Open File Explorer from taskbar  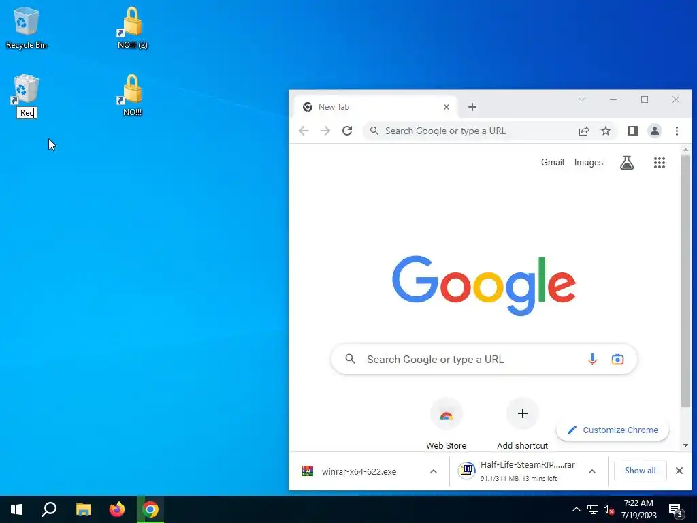(x=83, y=509)
